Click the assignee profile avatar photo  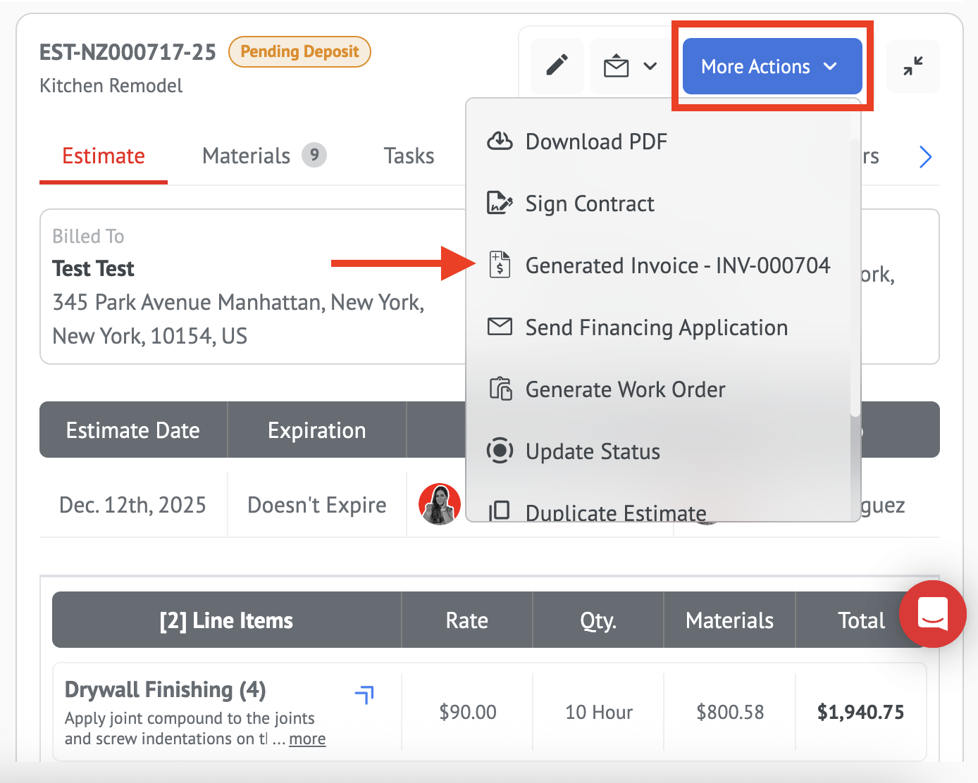coord(440,504)
